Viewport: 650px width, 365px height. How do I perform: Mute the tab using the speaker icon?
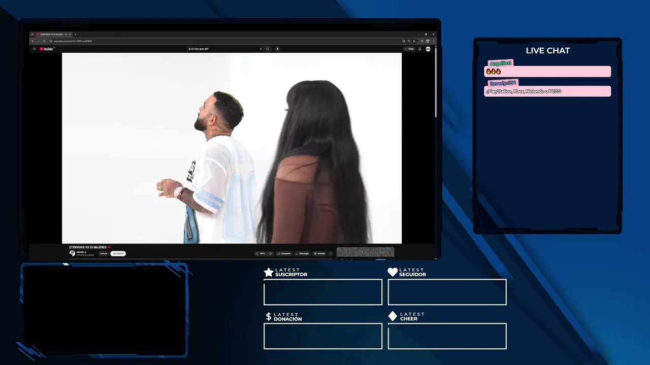click(66, 34)
